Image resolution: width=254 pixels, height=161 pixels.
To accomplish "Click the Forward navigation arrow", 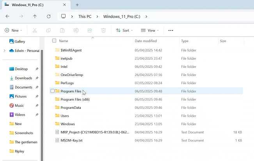I will 21,16.
